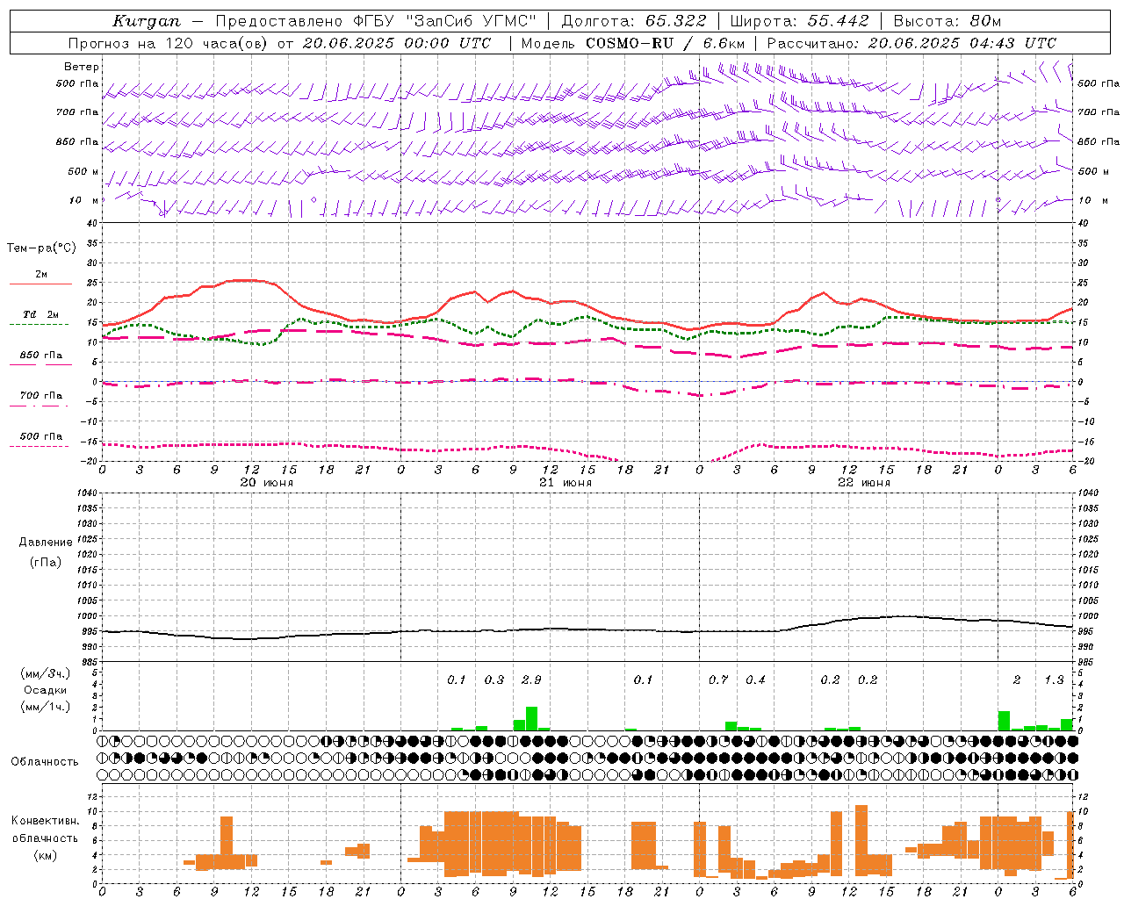Select the "Долгота: 65.322" header value

(x=633, y=21)
